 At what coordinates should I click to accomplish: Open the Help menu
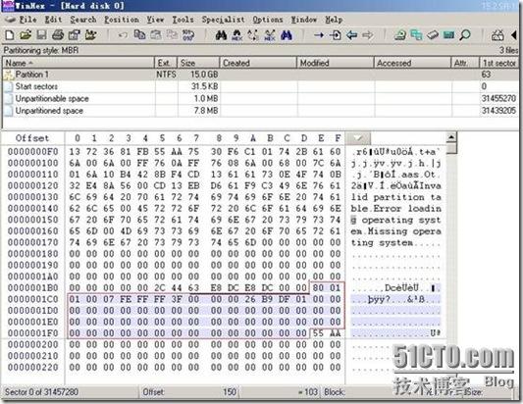(334, 20)
